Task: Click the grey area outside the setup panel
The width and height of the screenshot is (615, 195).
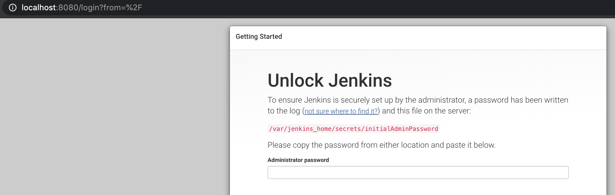Action: [114, 114]
